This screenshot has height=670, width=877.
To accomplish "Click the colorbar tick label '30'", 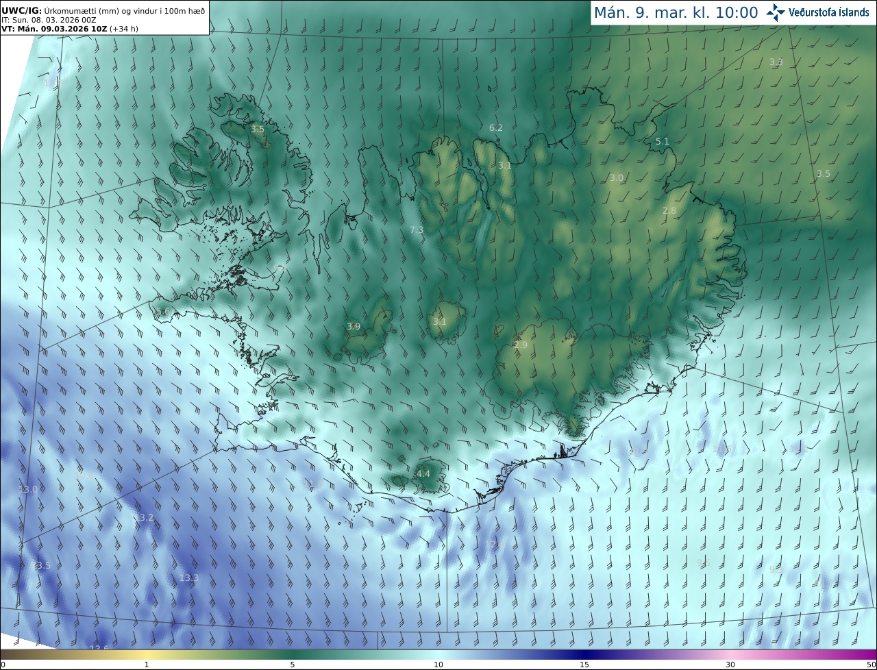I will 730,665.
